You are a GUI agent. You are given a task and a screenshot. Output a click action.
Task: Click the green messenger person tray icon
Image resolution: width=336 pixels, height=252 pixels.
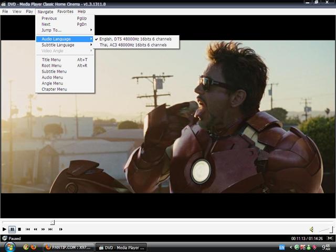point(309,247)
